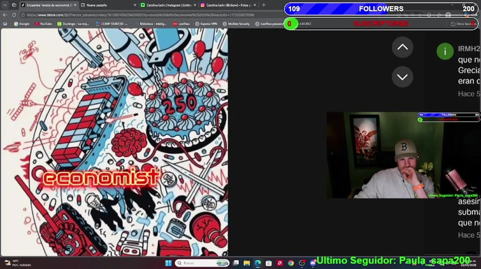Click the Economist cover TikTok video
Screen dimensions: 481x269
click(x=114, y=142)
